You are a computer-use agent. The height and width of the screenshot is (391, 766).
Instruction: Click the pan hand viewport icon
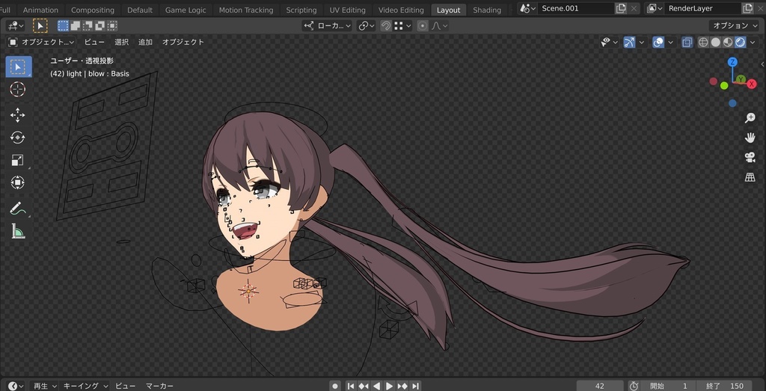click(x=750, y=138)
